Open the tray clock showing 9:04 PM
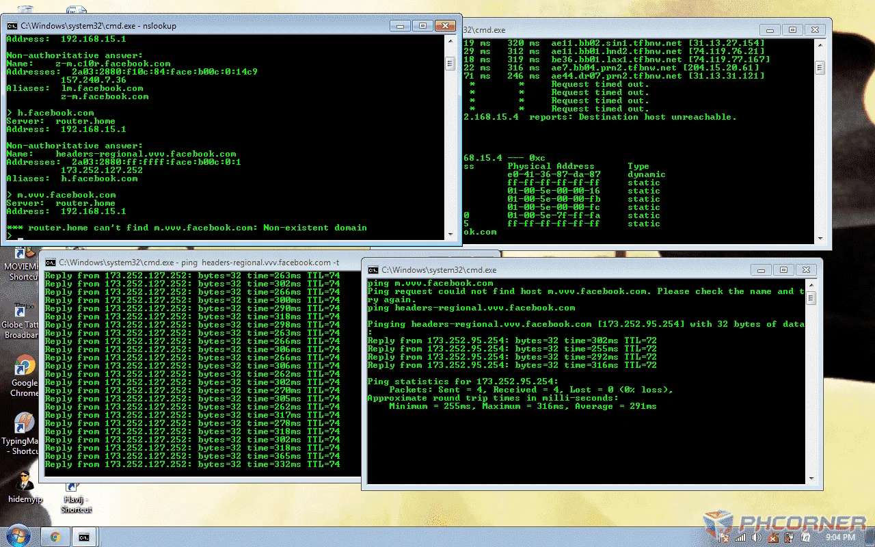 [841, 537]
